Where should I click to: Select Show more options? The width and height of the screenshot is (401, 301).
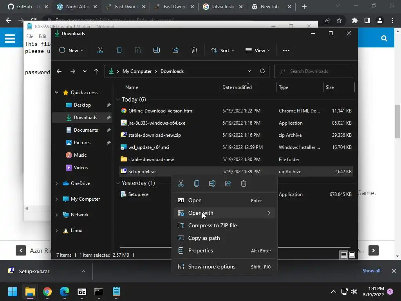(224, 267)
